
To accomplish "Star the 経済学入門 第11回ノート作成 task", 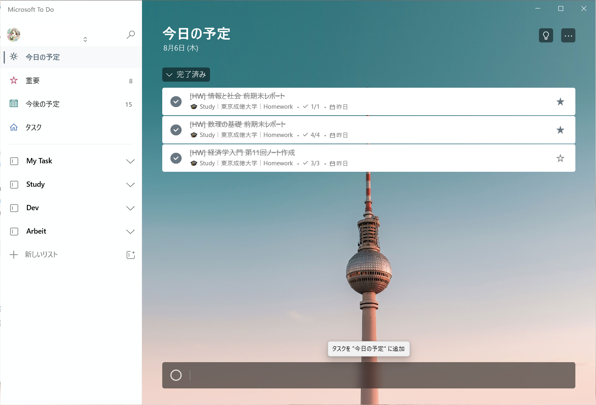I will 560,158.
